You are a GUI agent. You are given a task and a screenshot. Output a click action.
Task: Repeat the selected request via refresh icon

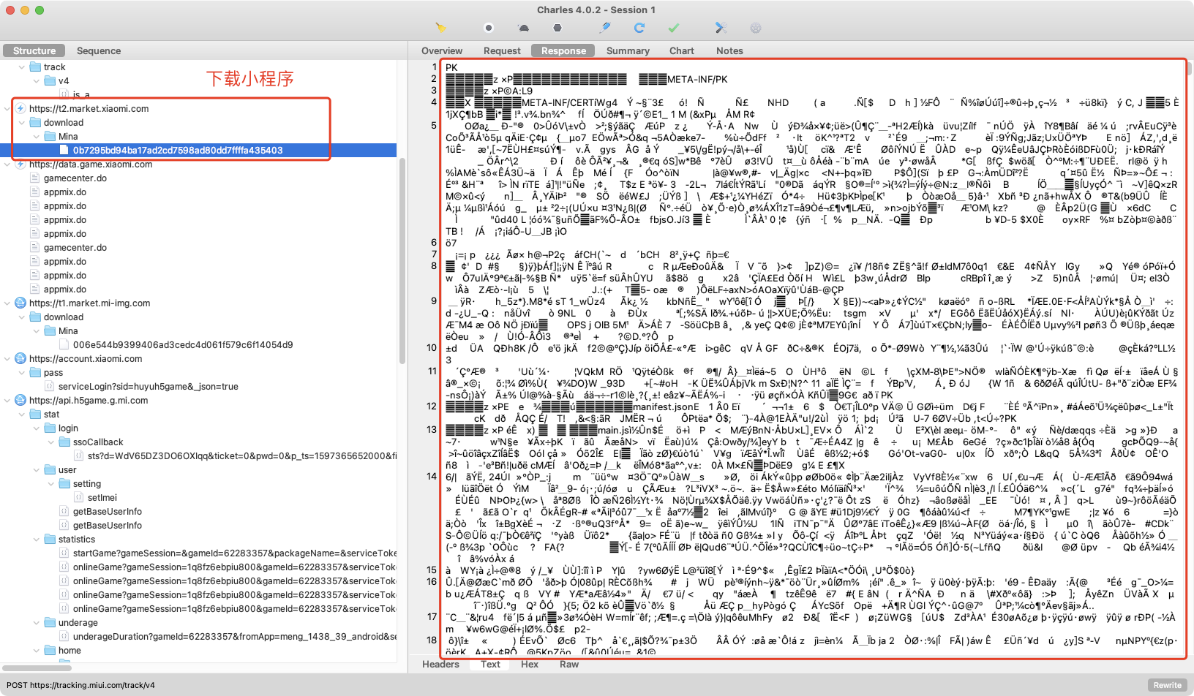(639, 28)
